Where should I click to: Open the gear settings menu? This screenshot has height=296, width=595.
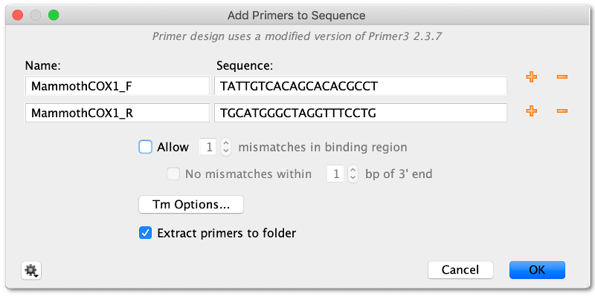pyautogui.click(x=31, y=271)
